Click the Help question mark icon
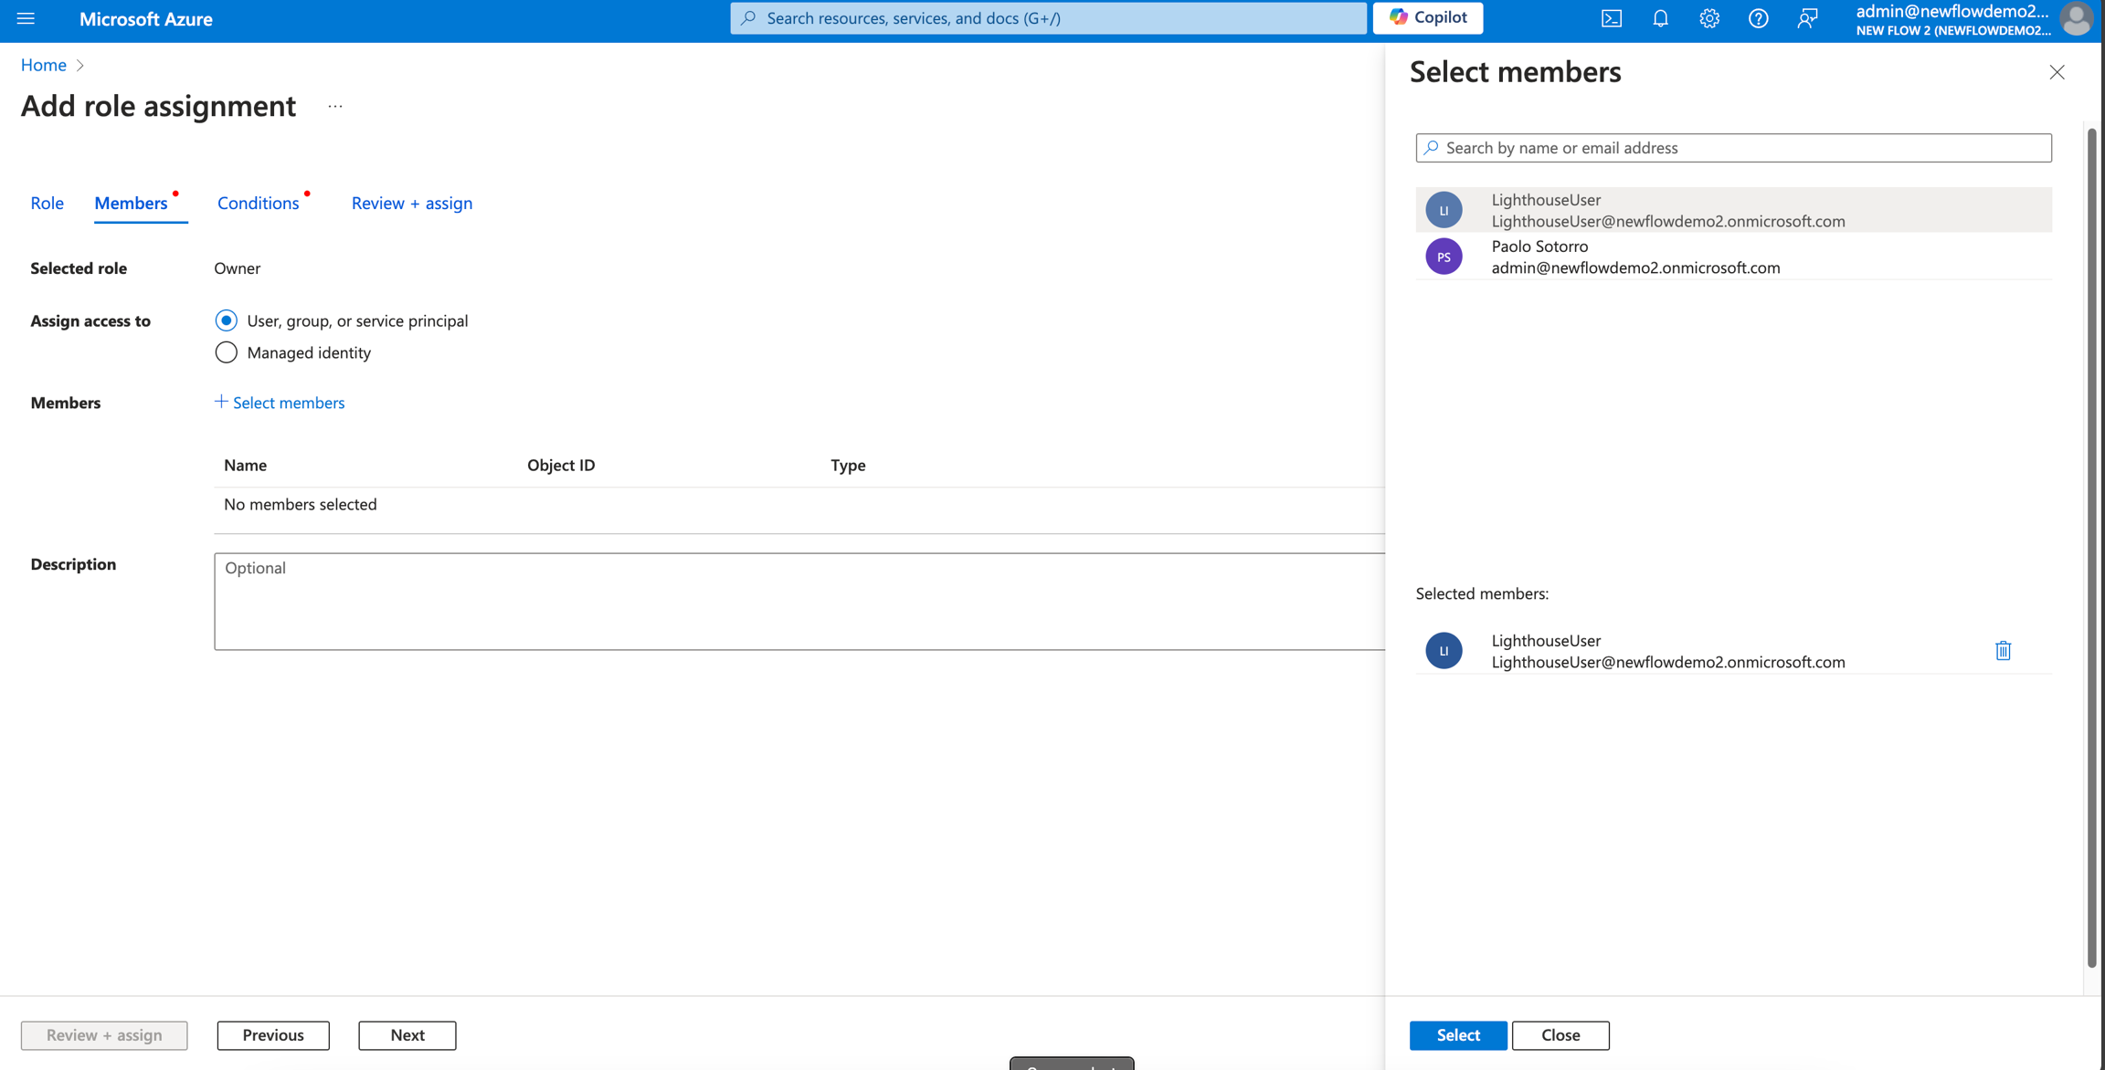Viewport: 2105px width, 1070px height. [1758, 18]
